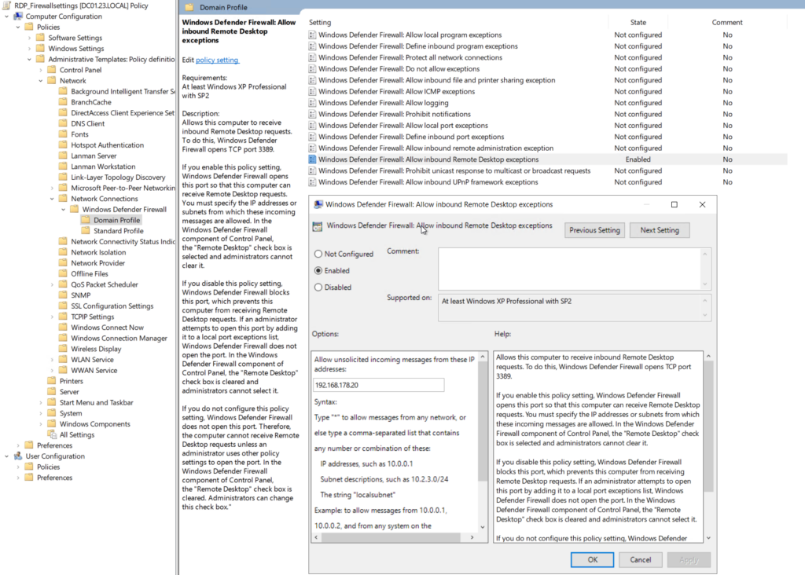Expand the QoS Packet Scheduler node
805x575 pixels.
52,284
